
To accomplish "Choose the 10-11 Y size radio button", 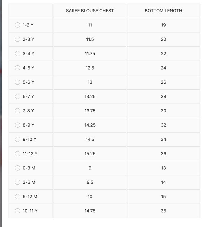I will pos(18,211).
